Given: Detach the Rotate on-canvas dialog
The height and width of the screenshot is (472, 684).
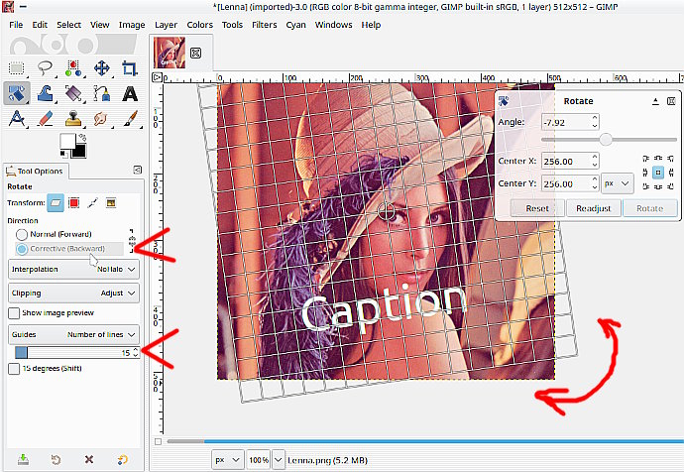Looking at the screenshot, I should 671,101.
